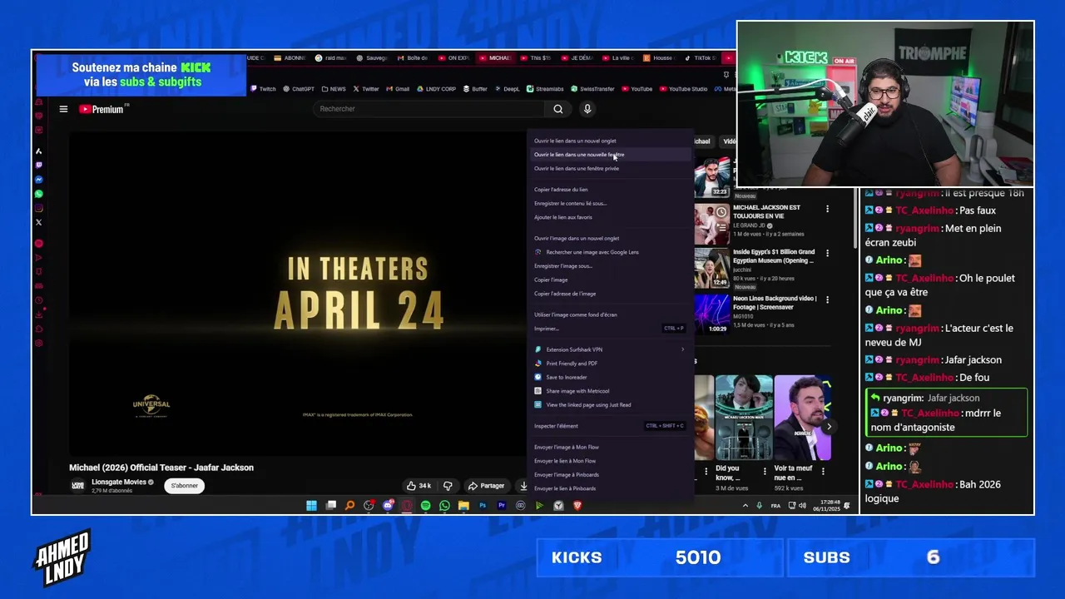Run the search with the magnifier button
This screenshot has width=1065, height=599.
(558, 109)
